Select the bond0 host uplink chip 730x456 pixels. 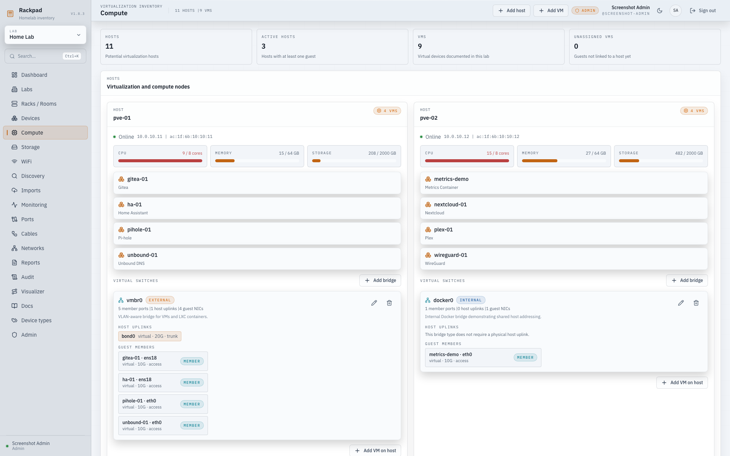150,336
